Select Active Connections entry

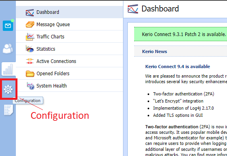(x=69, y=61)
